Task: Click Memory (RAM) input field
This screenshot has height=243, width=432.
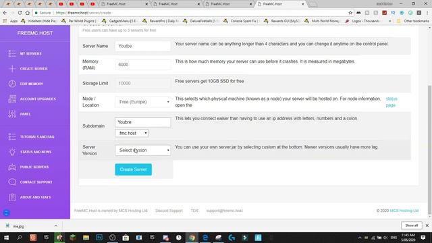Action: coord(142,65)
